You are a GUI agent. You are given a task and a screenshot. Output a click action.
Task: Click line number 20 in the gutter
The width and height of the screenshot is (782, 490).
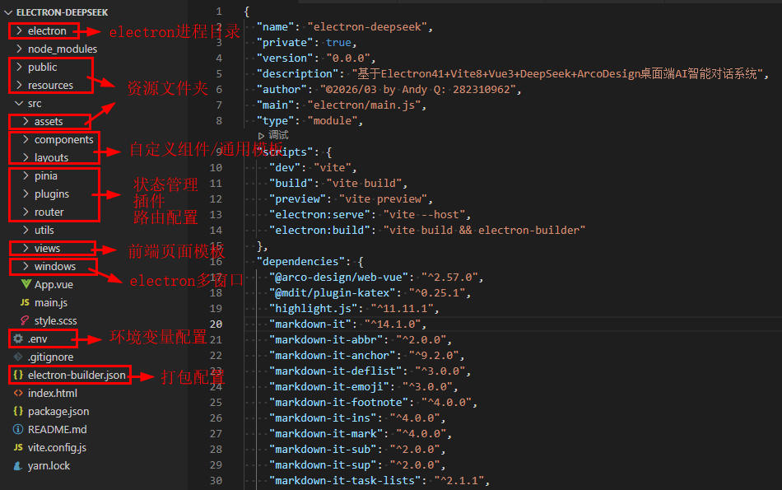[x=216, y=324]
